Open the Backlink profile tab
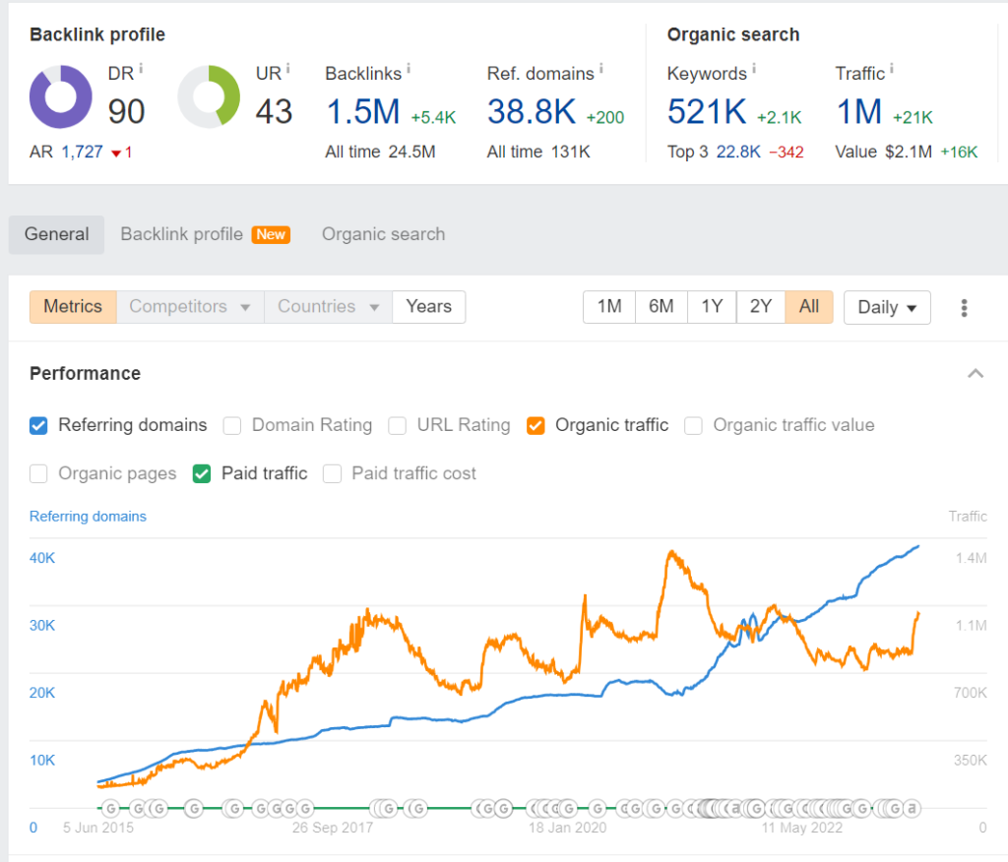The height and width of the screenshot is (862, 1008). (181, 234)
